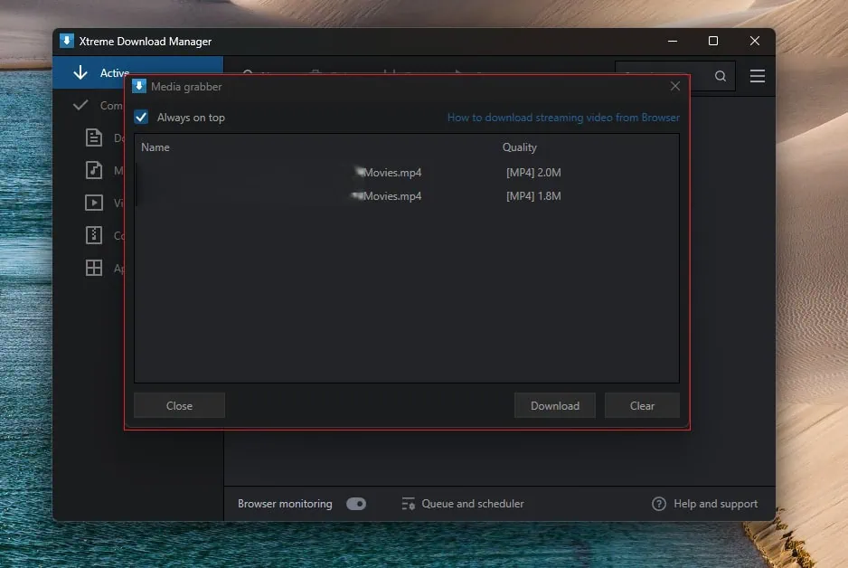Viewport: 848px width, 568px height.
Task: Toggle the Always on top checkbox
Action: coord(141,118)
